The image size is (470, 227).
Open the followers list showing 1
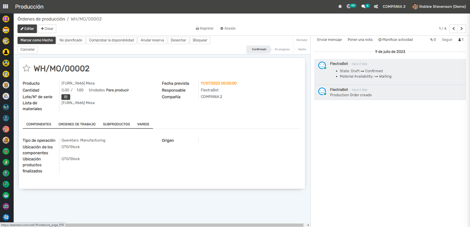461,40
